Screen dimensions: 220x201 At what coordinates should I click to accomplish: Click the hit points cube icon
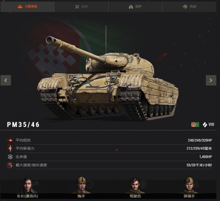[x=10, y=157]
